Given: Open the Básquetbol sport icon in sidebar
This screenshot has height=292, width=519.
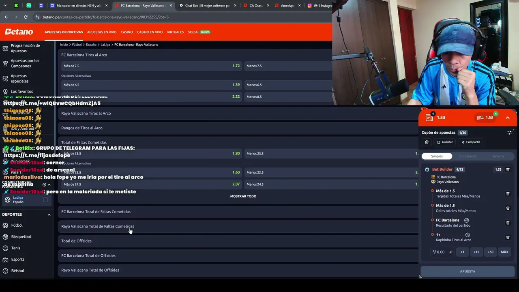Looking at the screenshot, I should pos(6,237).
